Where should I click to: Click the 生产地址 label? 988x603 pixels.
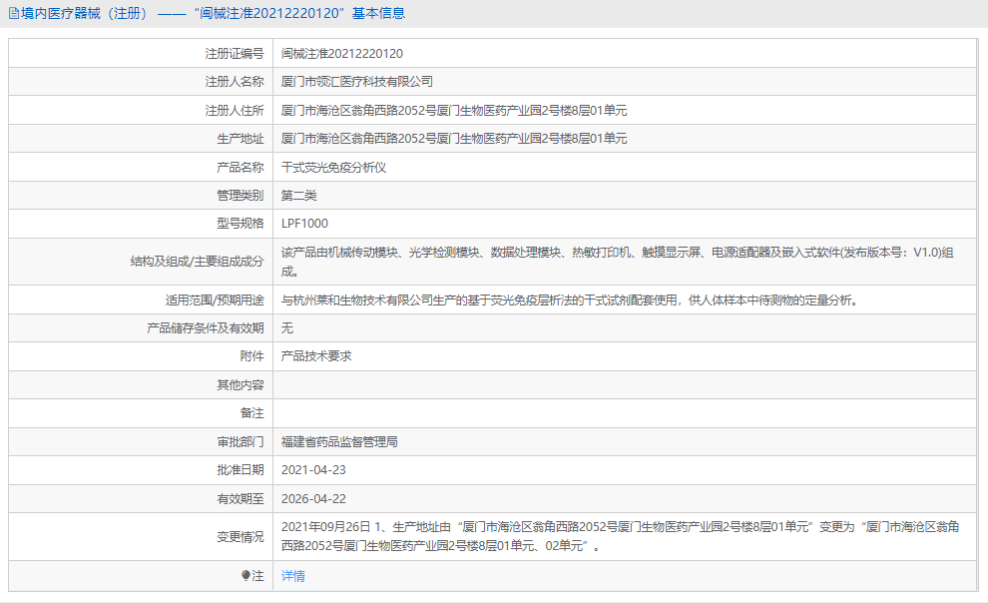point(241,139)
